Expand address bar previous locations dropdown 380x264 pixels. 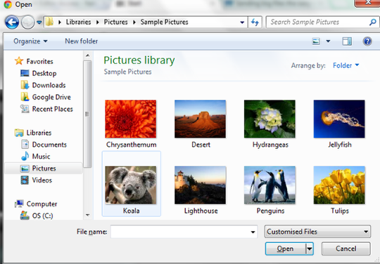pos(242,22)
